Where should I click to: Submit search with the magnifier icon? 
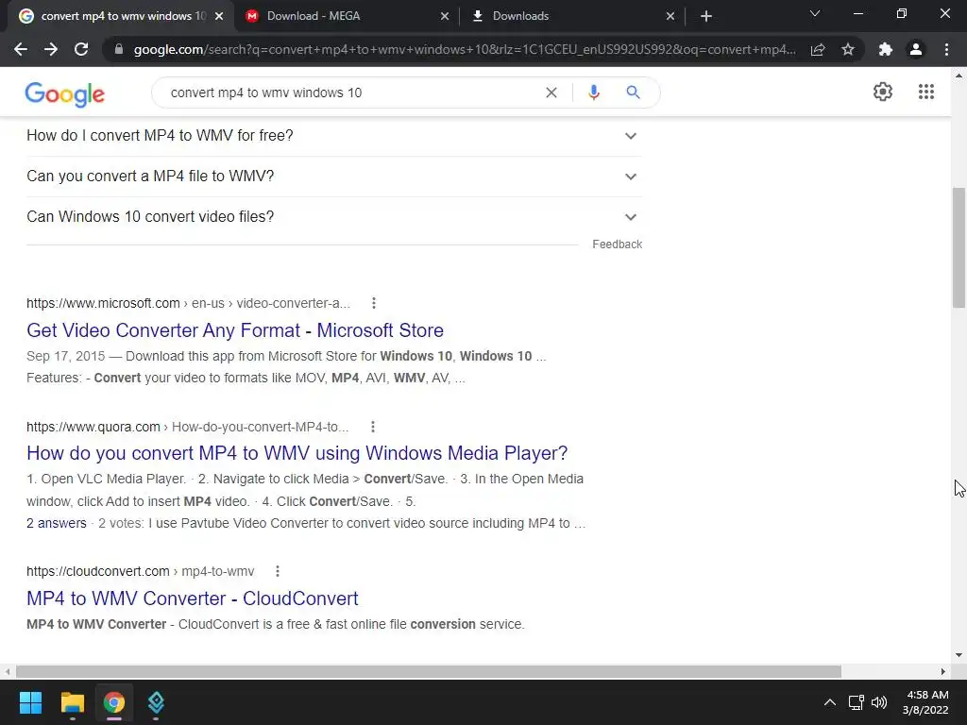pos(633,93)
